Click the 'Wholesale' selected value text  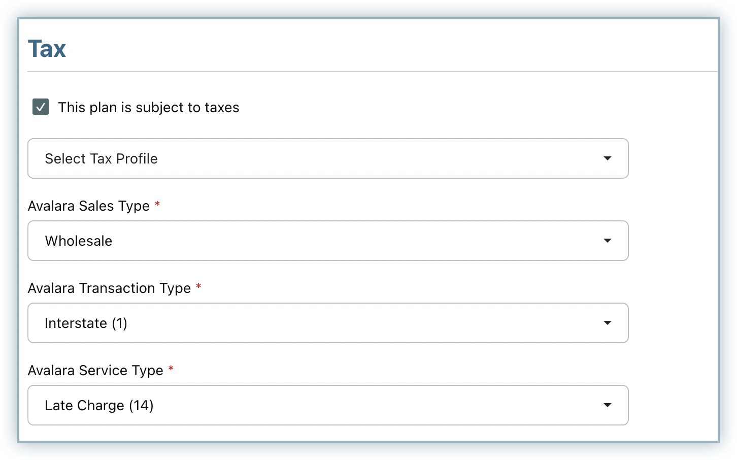79,241
